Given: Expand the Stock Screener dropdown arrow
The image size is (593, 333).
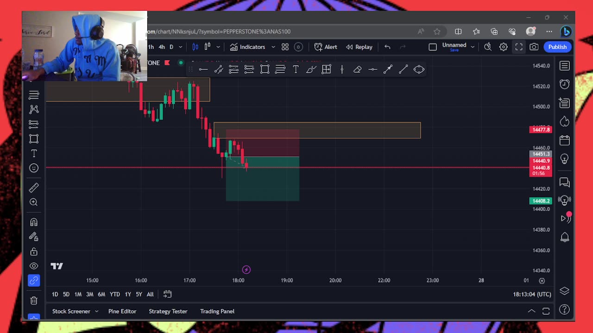Looking at the screenshot, I should pos(96,311).
